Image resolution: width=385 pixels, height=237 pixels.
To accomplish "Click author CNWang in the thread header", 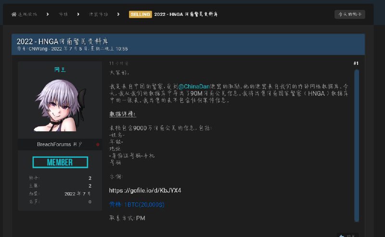I will (39, 49).
